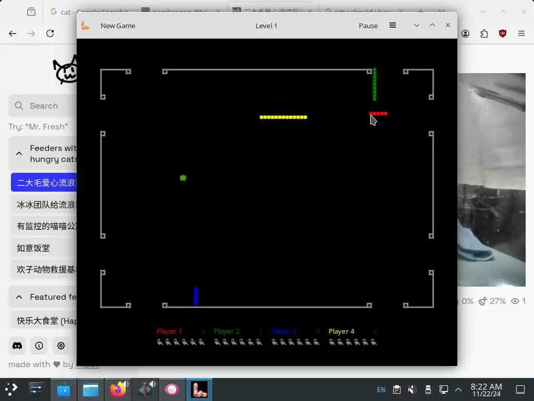Select the 有监控的喵喵 feeder entry
The image size is (534, 401).
click(44, 226)
